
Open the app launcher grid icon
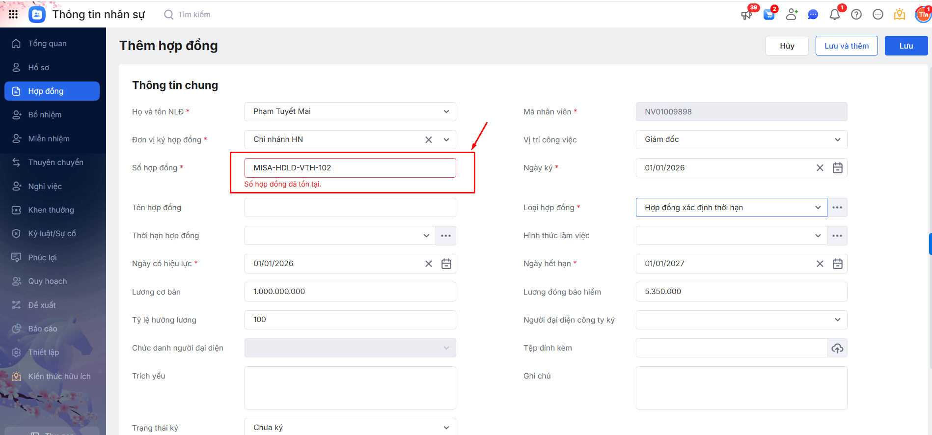pyautogui.click(x=13, y=14)
